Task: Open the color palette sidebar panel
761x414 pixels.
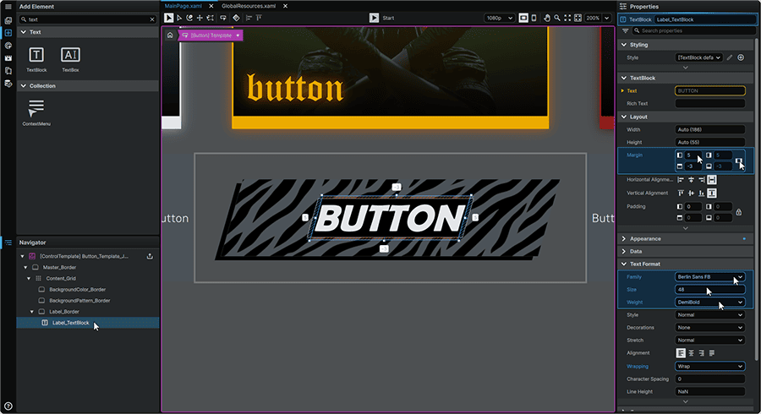Action: point(8,46)
